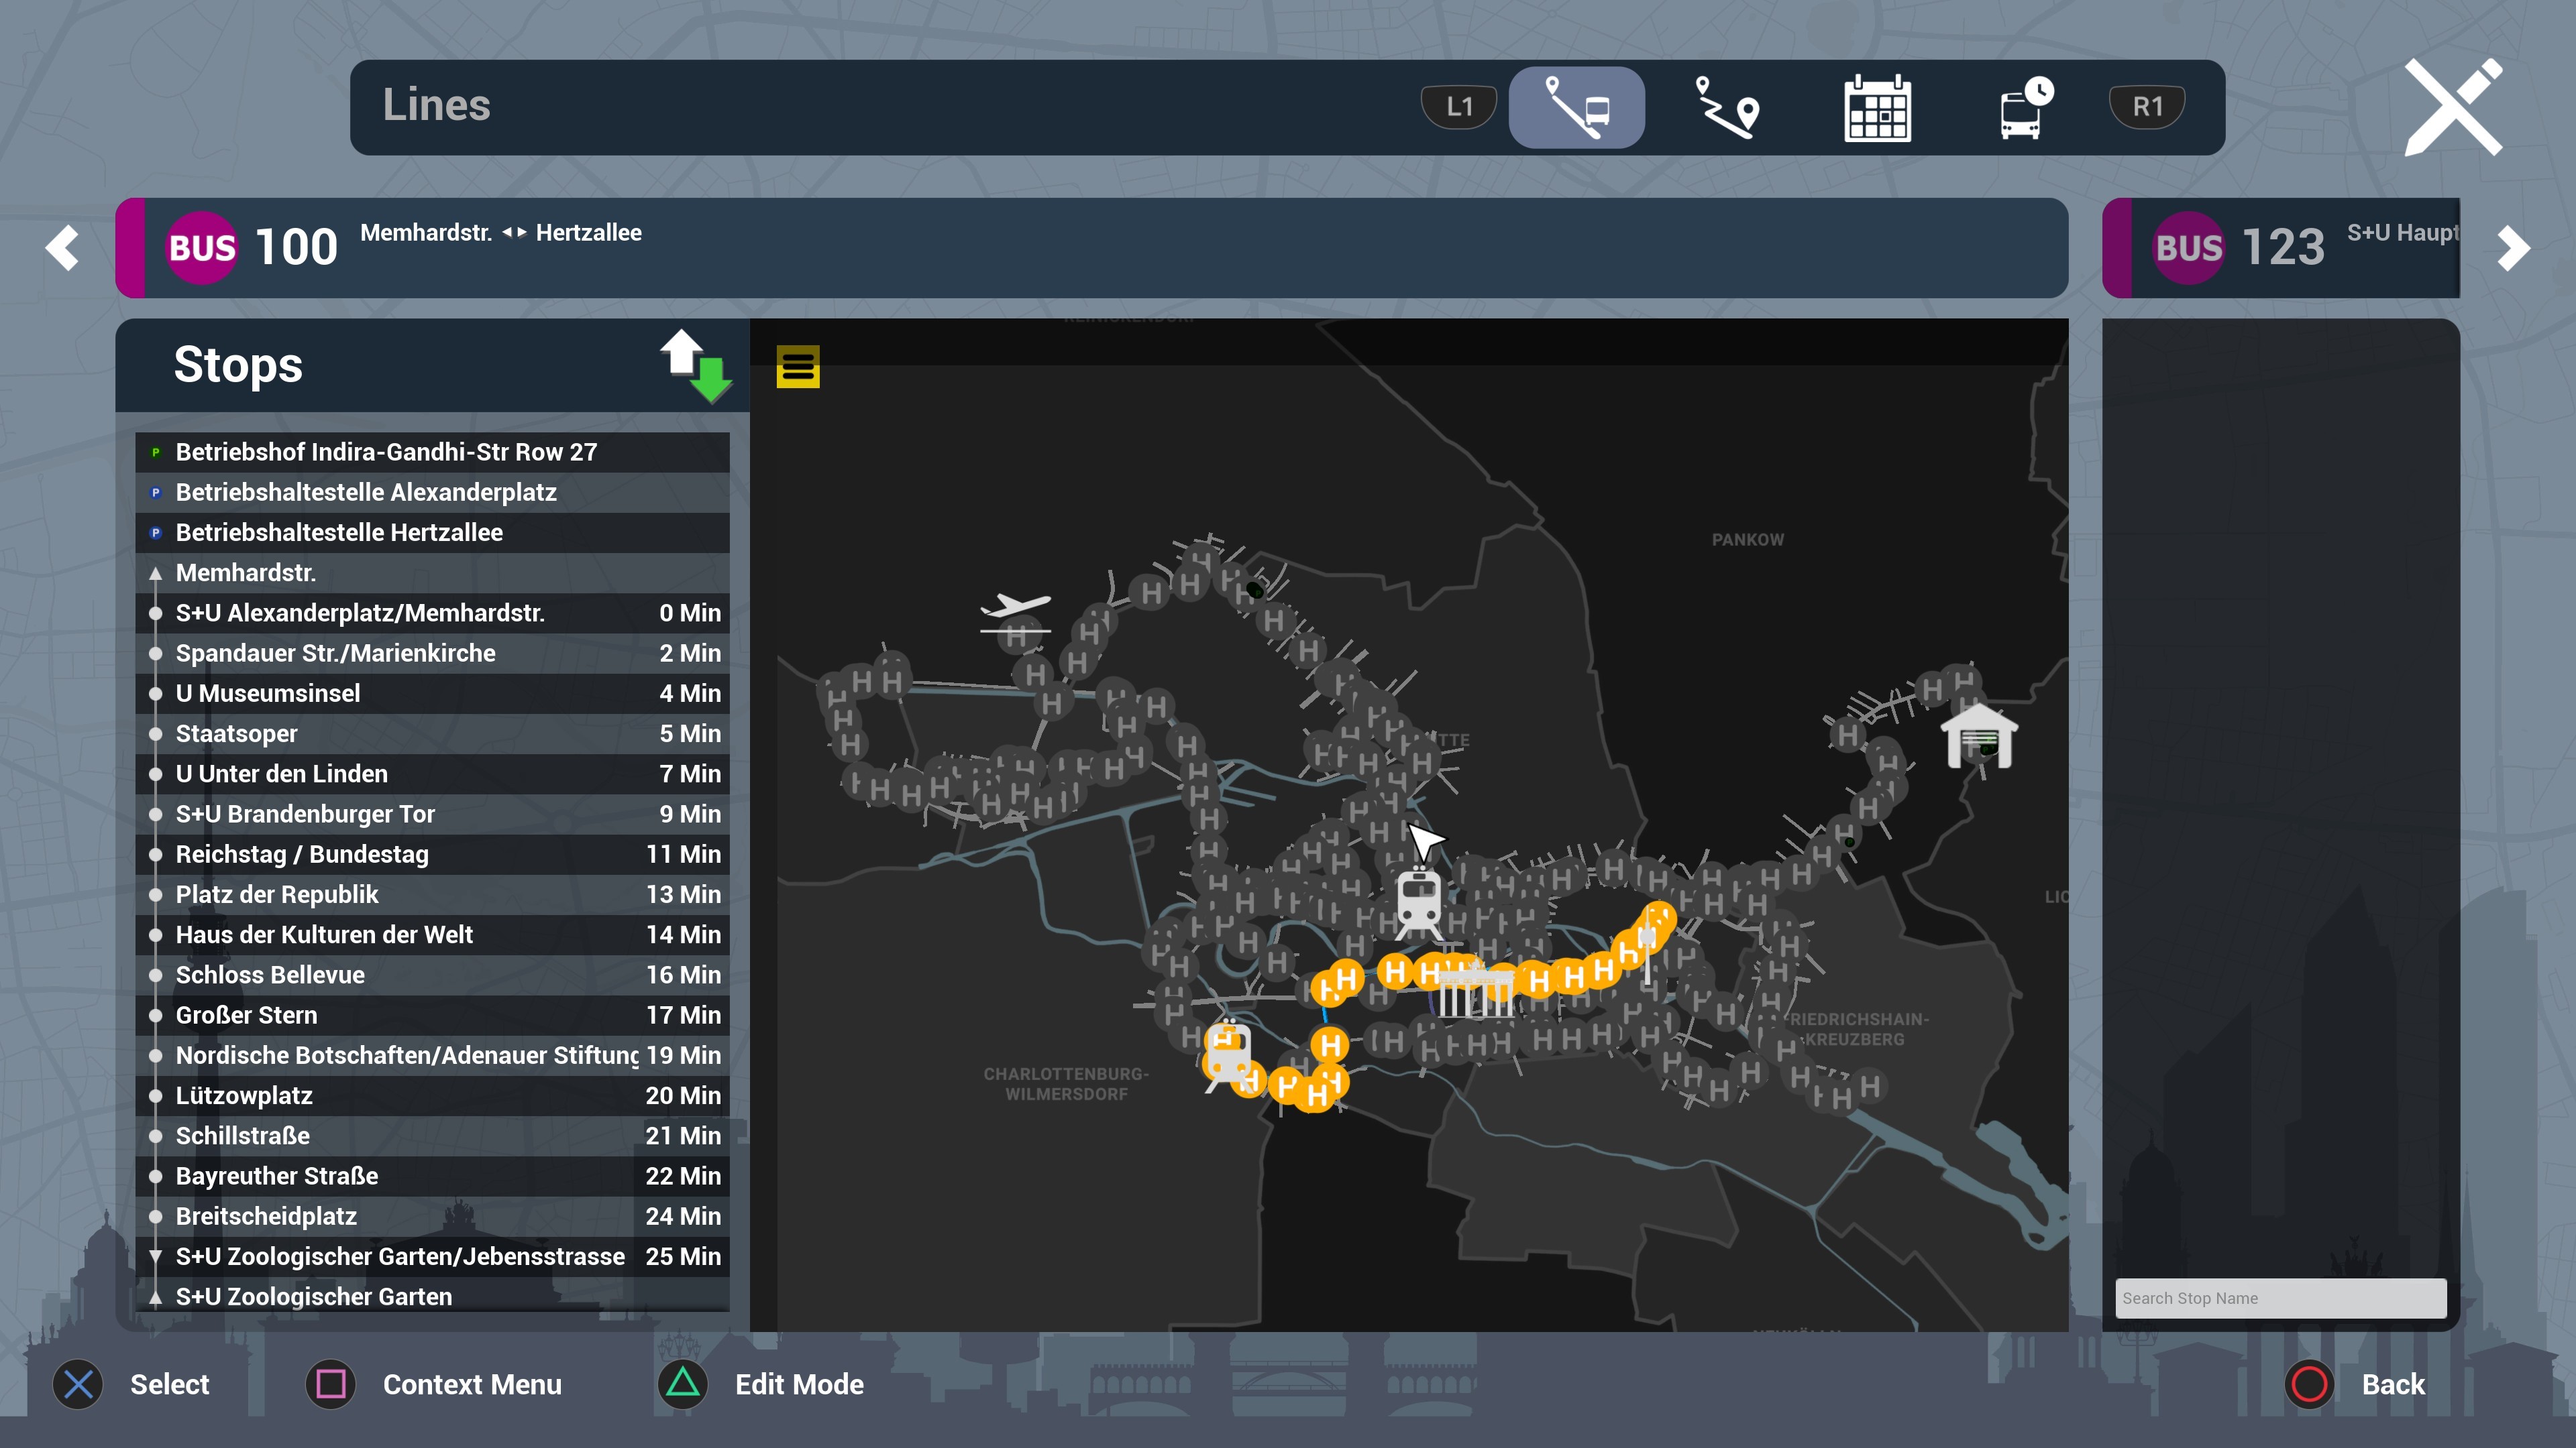Click the magenta BUS 100 color badge

click(201, 248)
